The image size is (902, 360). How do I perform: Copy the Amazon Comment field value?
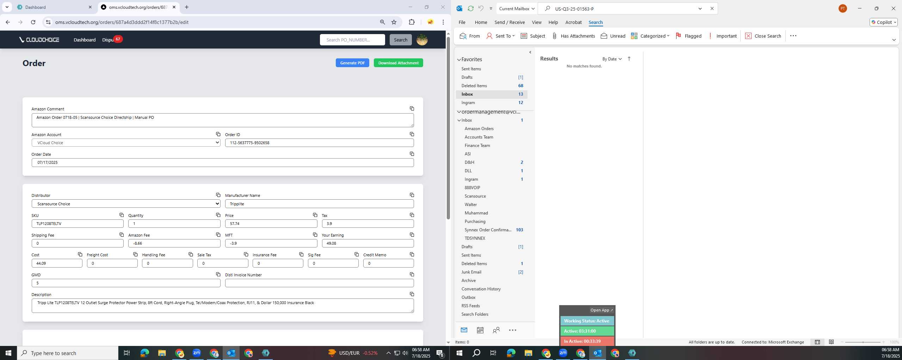(x=412, y=109)
